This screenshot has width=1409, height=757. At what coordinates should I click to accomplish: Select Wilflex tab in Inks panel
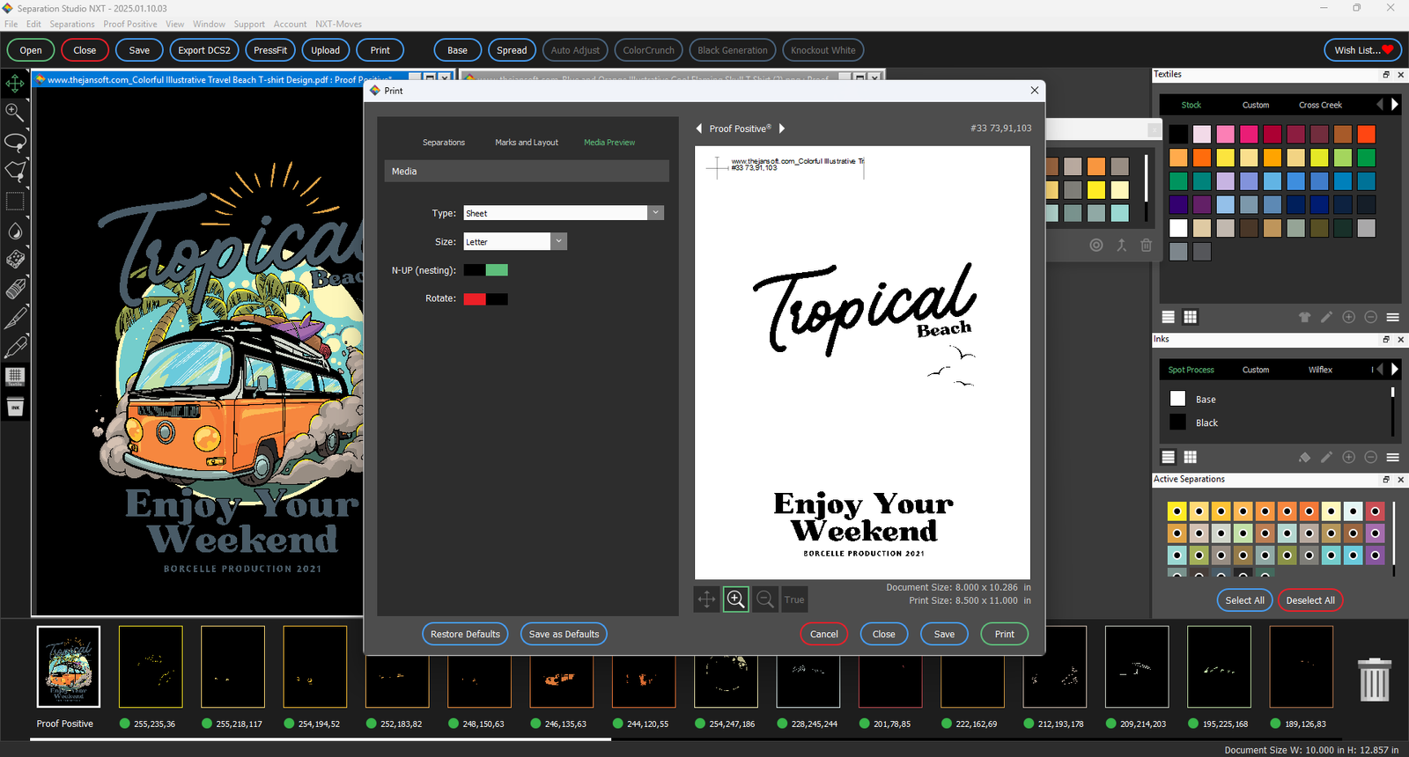[1320, 370]
